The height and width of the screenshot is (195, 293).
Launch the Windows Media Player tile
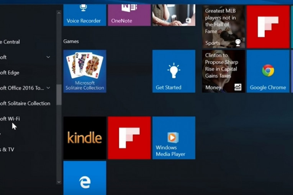coord(174,138)
